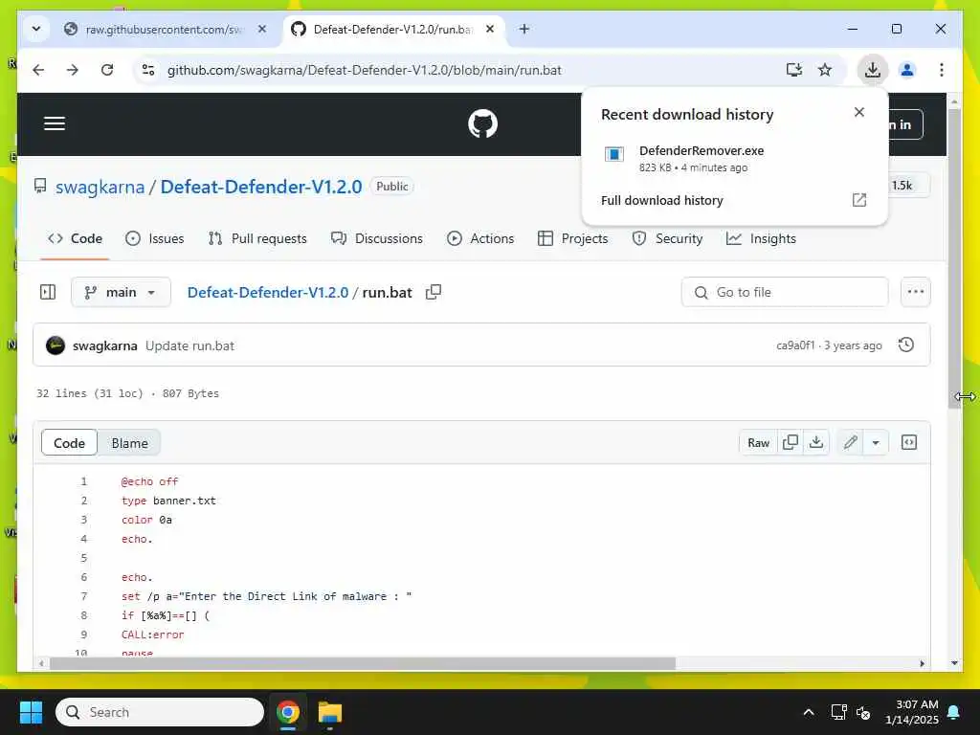Edit this file pencil icon

(850, 442)
